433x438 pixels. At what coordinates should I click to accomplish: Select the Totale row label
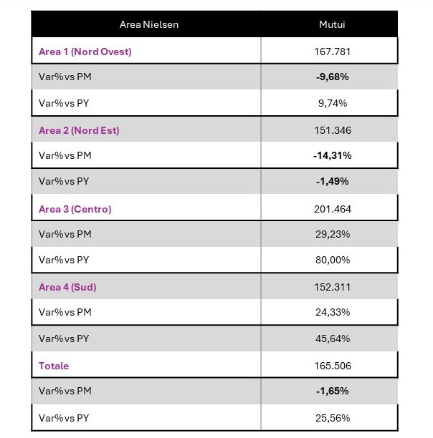click(x=54, y=366)
